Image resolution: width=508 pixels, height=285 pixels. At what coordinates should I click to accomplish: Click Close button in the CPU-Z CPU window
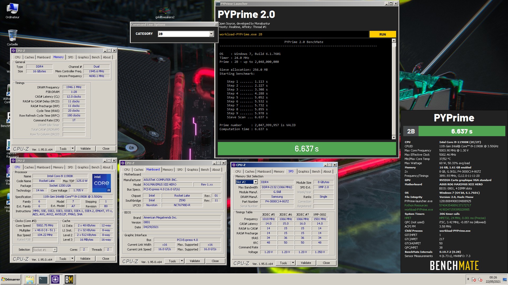click(x=106, y=259)
